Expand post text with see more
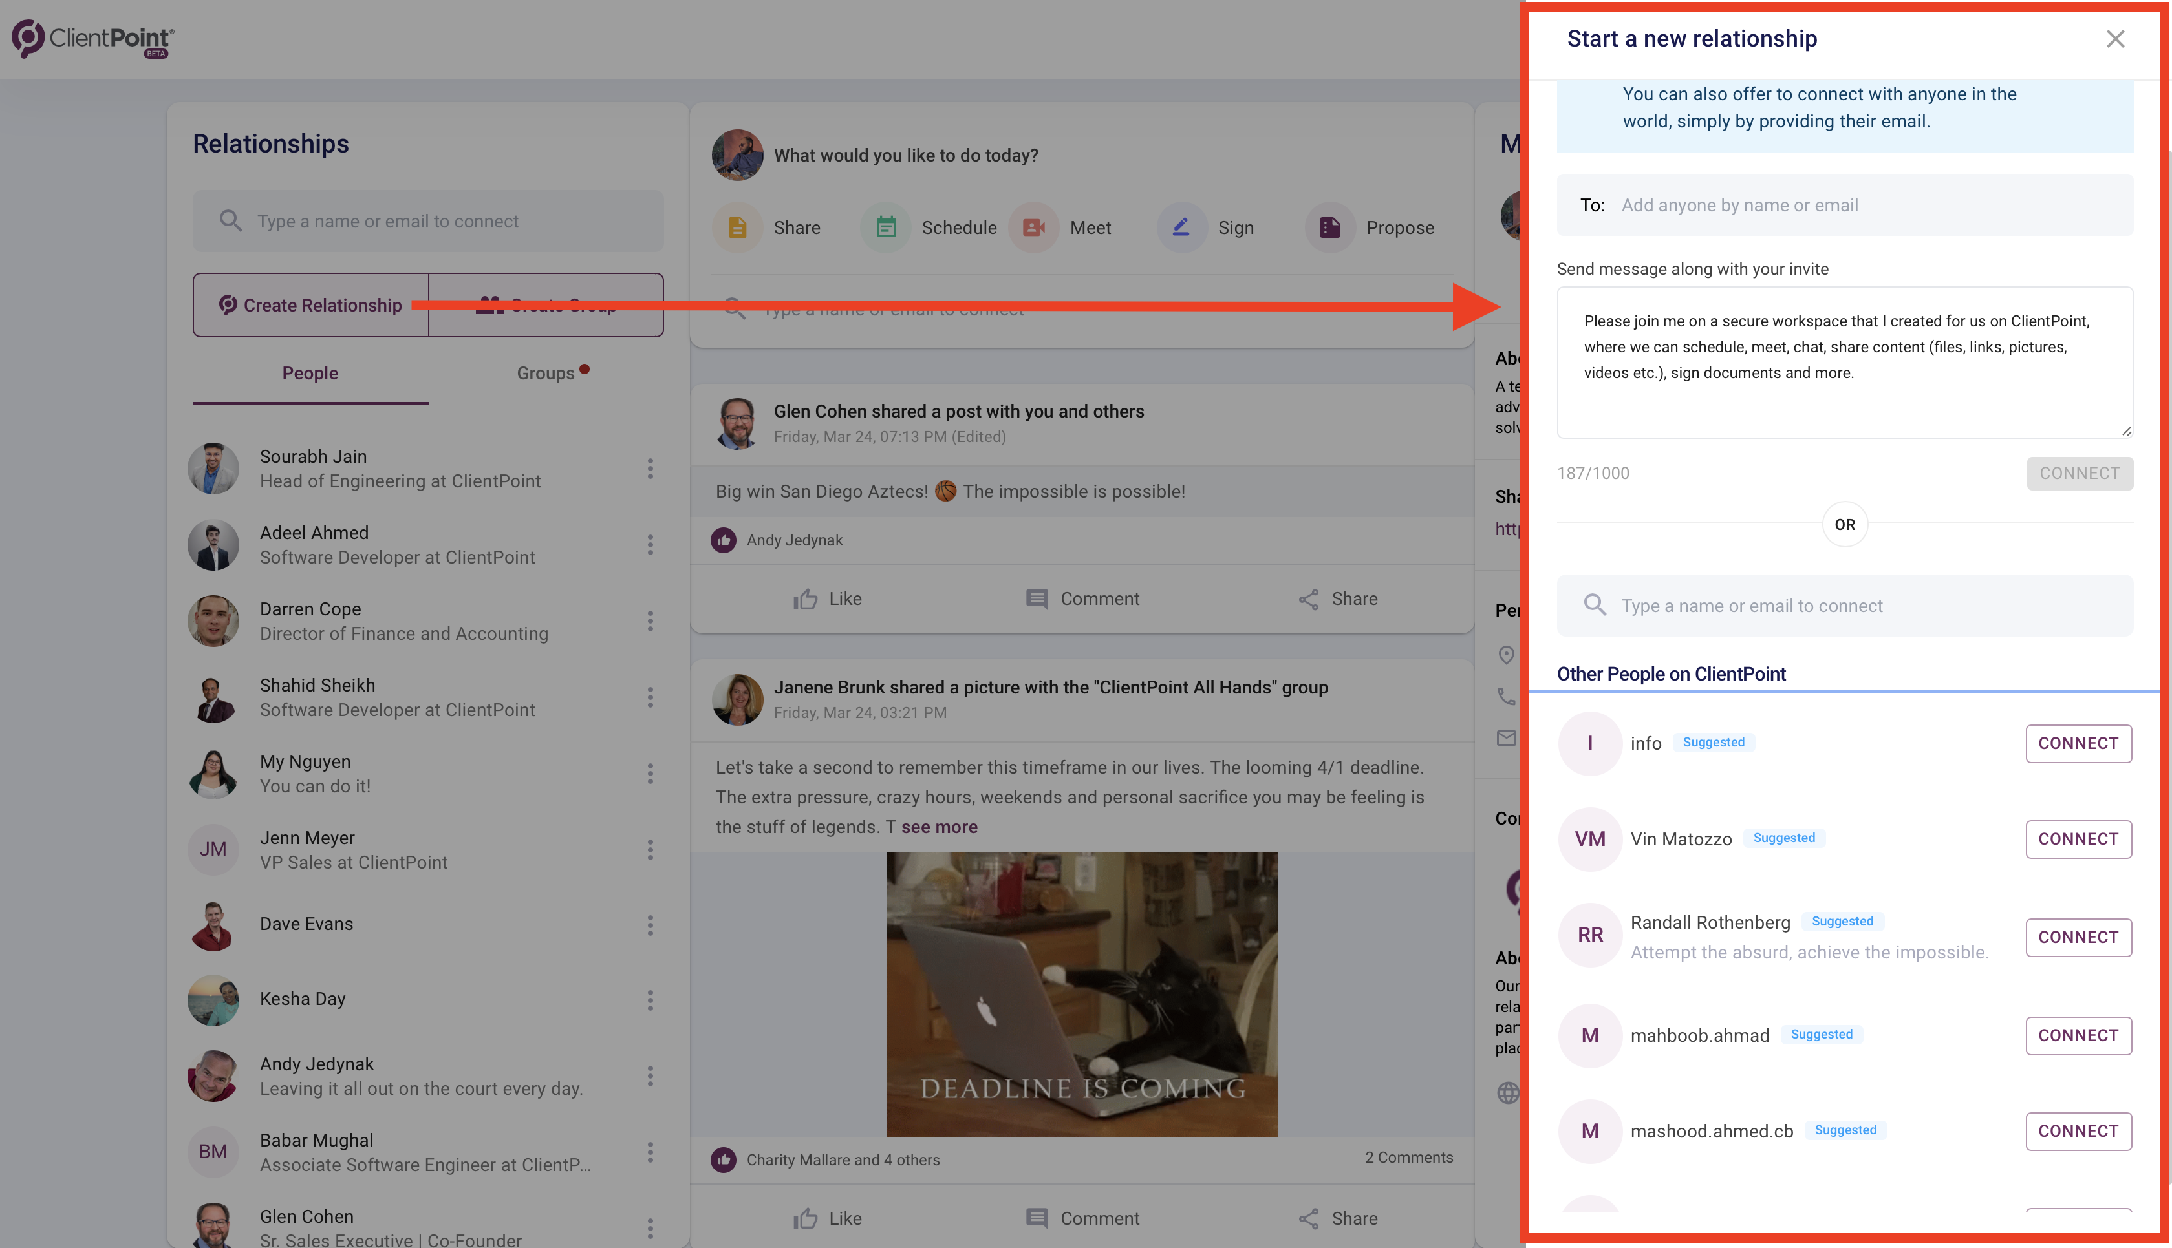This screenshot has width=2172, height=1248. [939, 827]
